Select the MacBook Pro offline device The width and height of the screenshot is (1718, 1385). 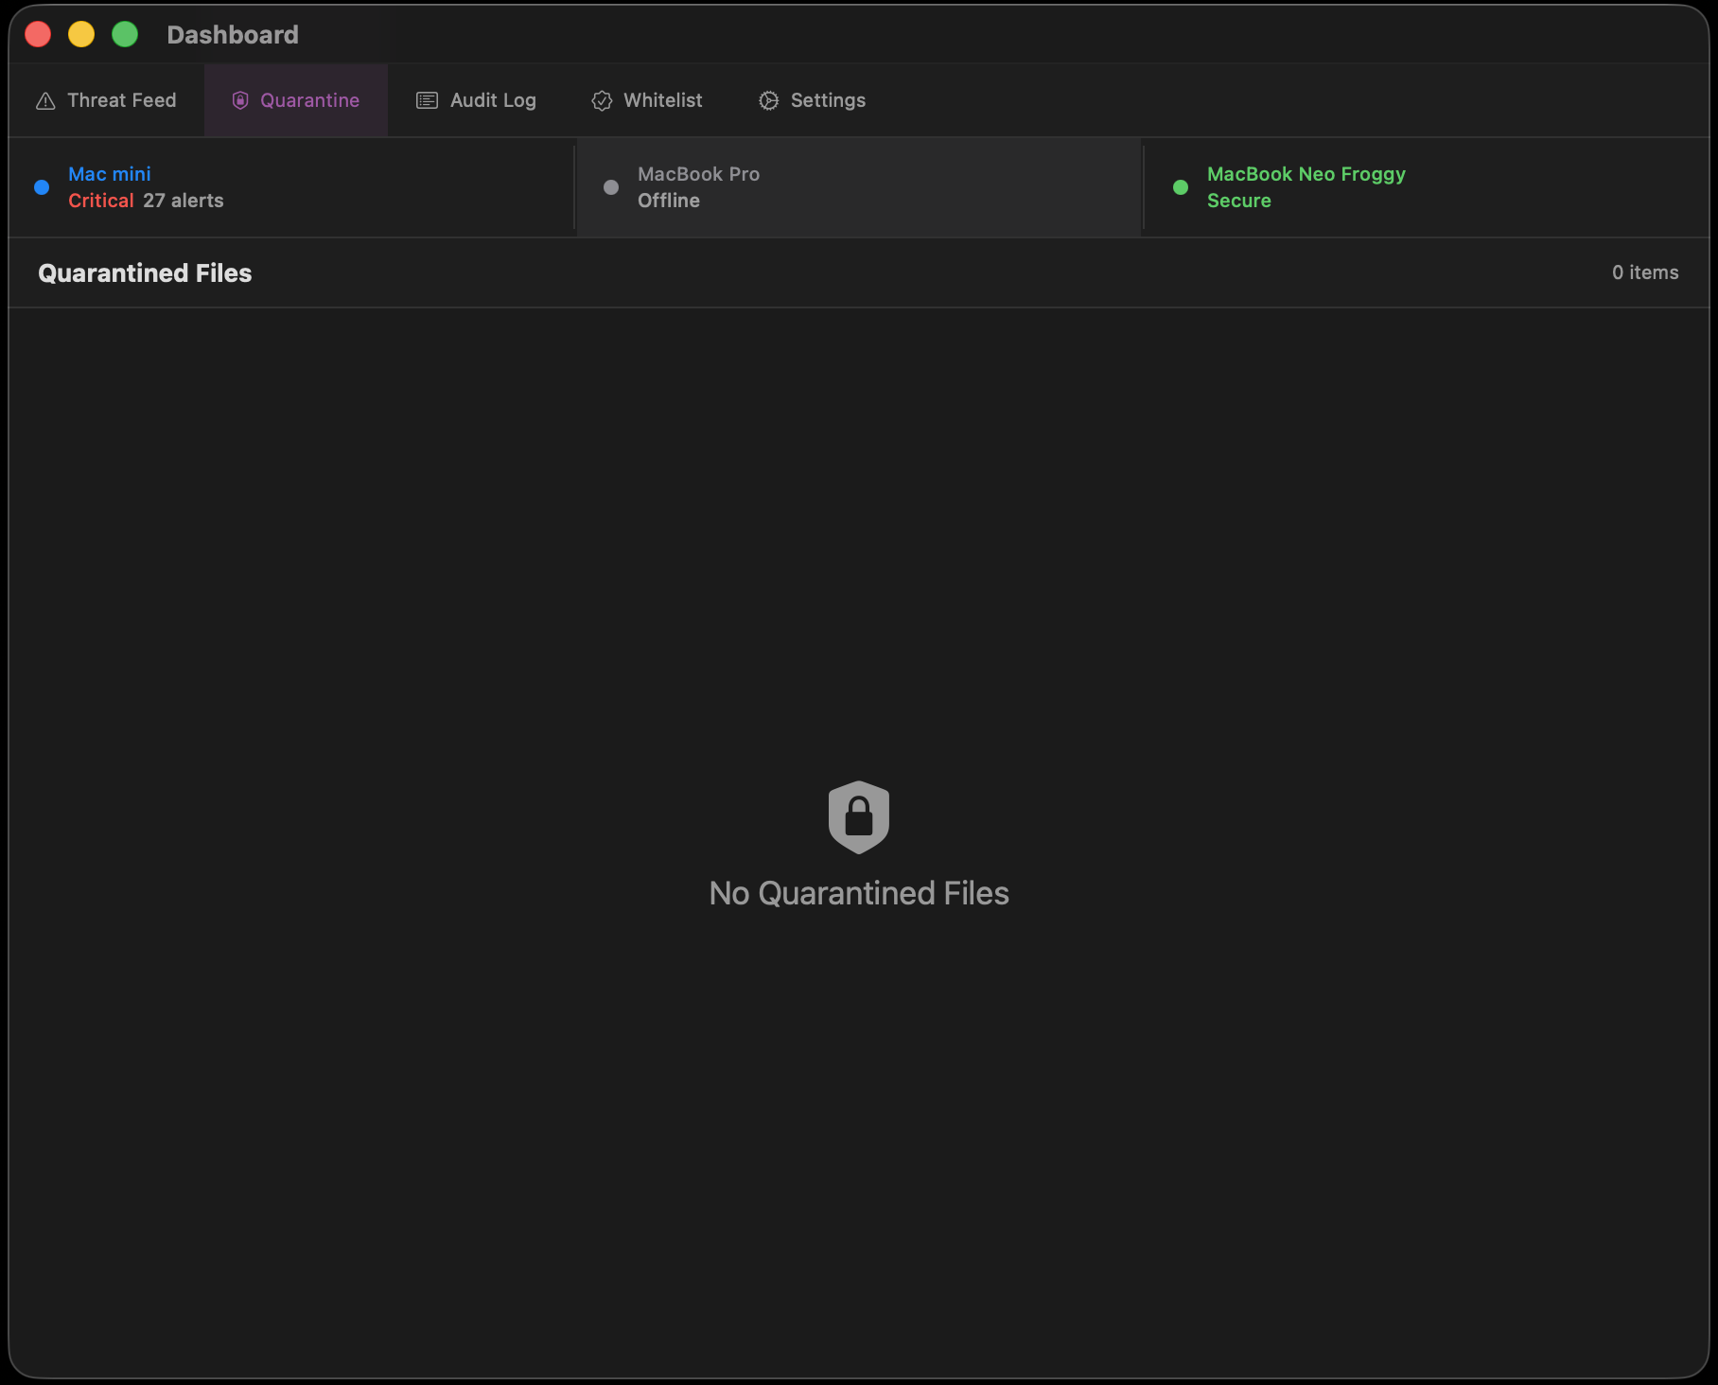pos(859,187)
